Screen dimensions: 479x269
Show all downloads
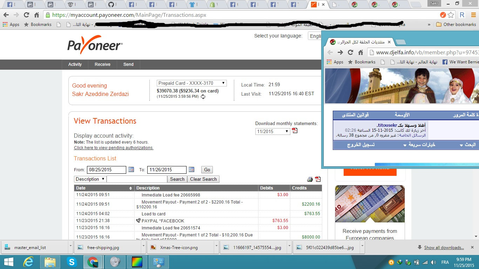(444, 247)
